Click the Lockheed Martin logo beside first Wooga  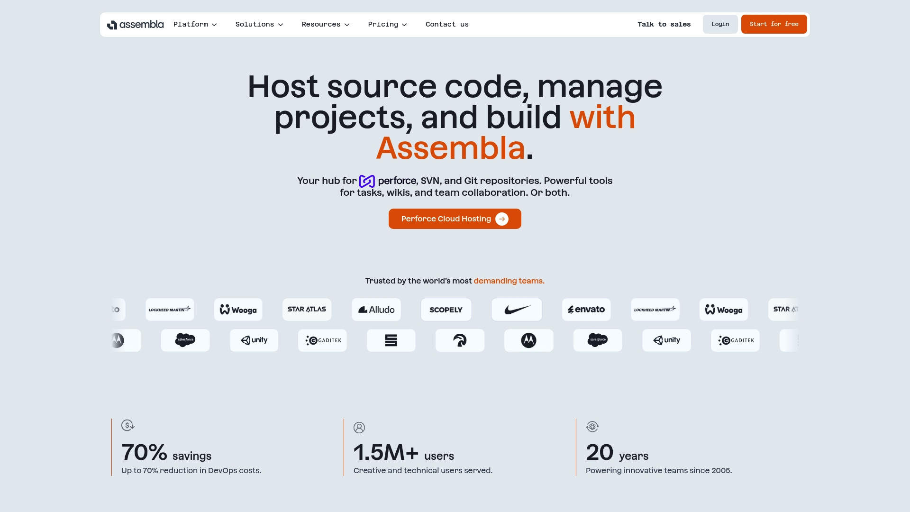[x=170, y=310]
